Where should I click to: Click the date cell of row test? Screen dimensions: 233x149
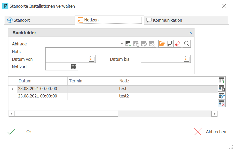[x=42, y=89]
